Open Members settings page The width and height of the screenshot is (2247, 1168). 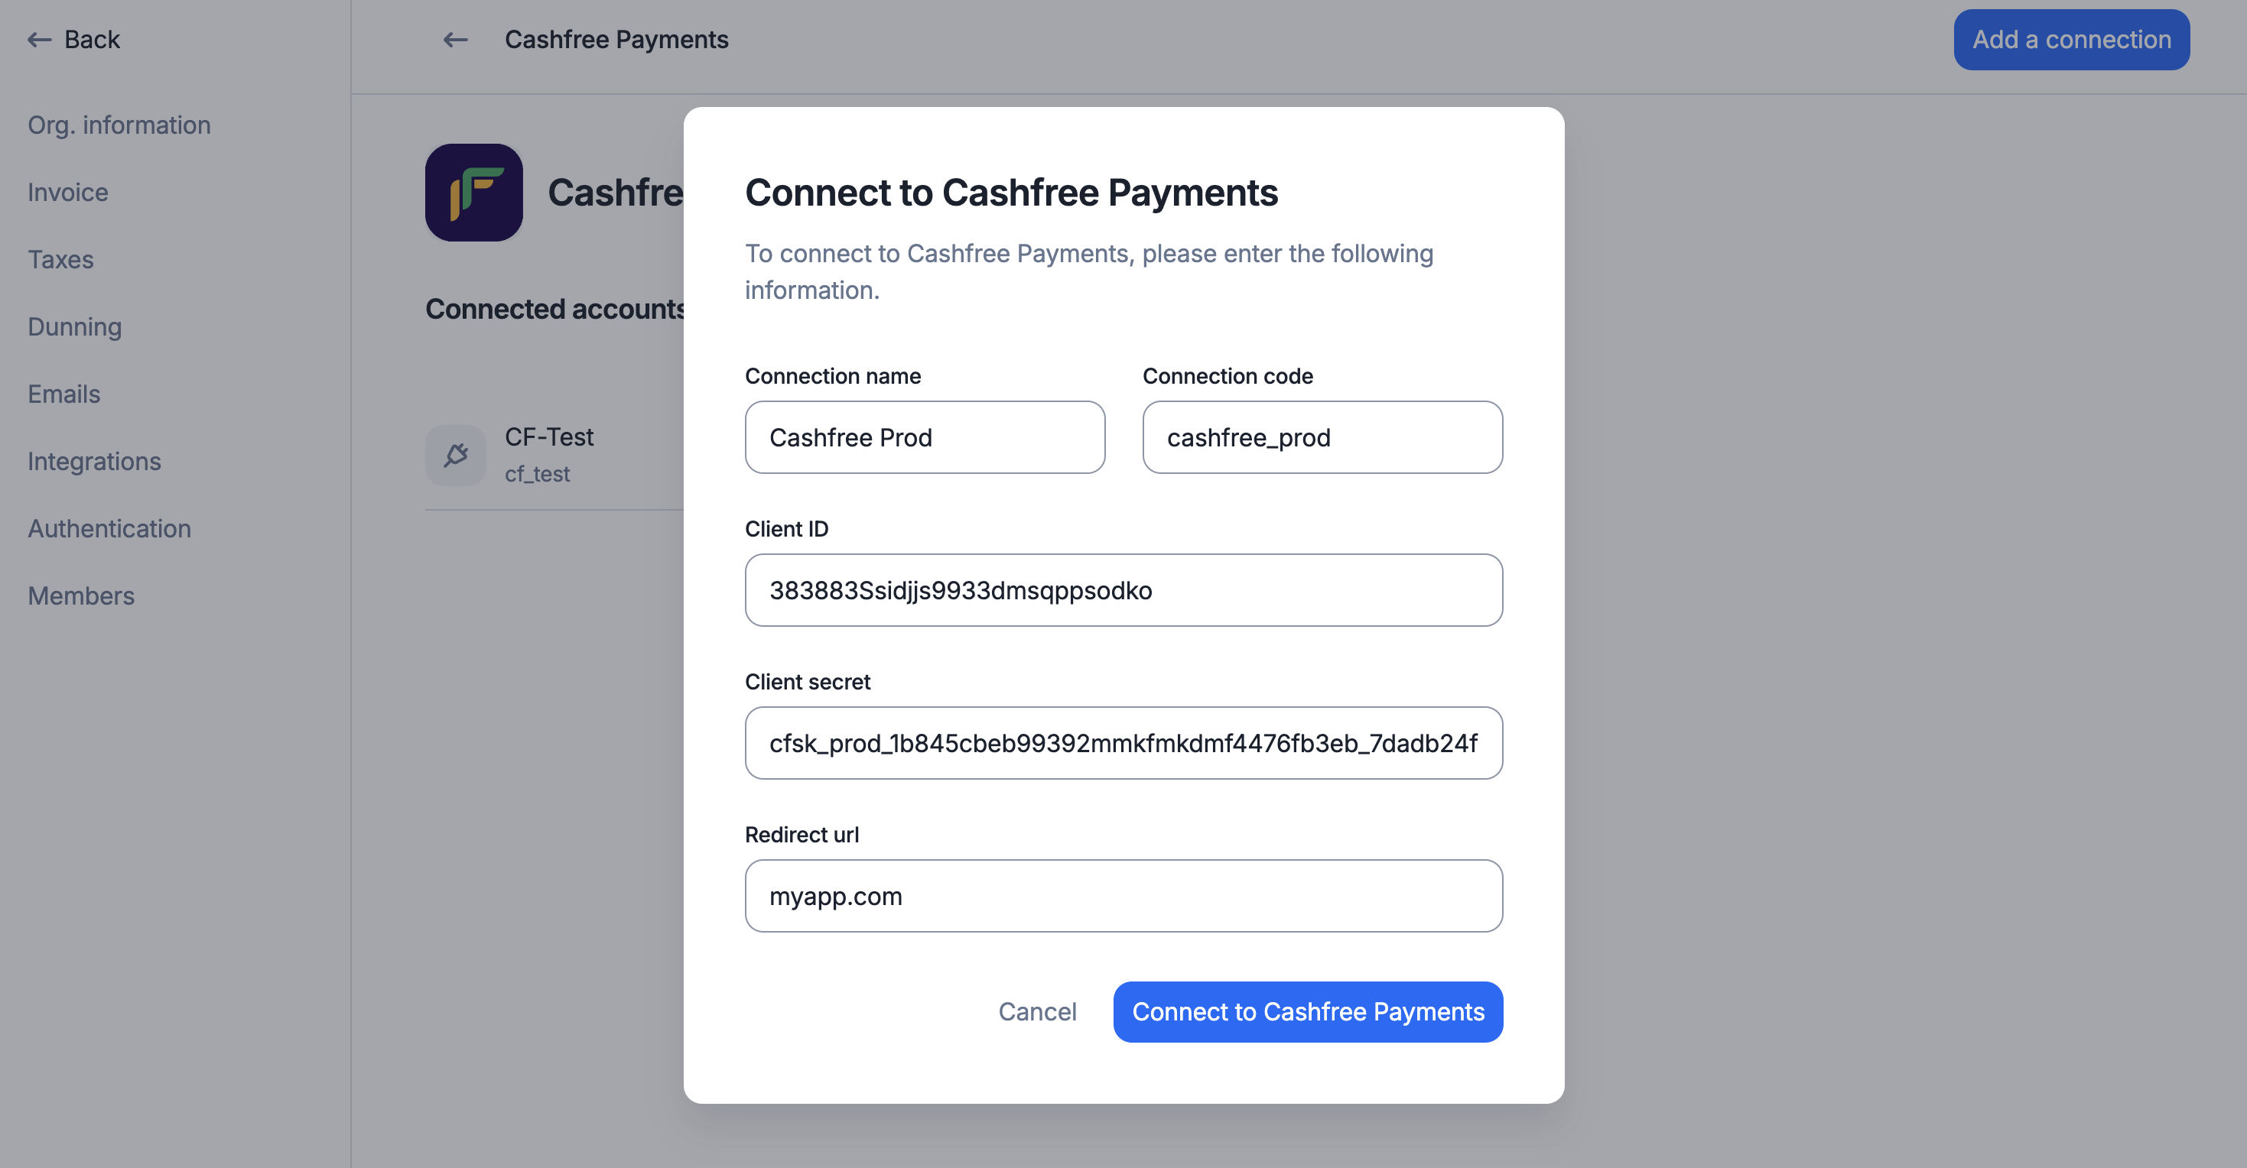tap(81, 595)
